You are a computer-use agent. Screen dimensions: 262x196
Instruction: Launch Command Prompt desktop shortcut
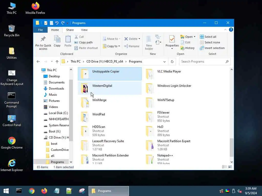click(x=12, y=100)
